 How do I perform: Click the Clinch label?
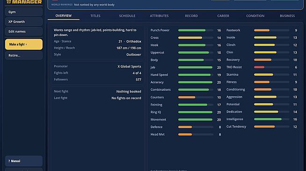click(x=231, y=45)
